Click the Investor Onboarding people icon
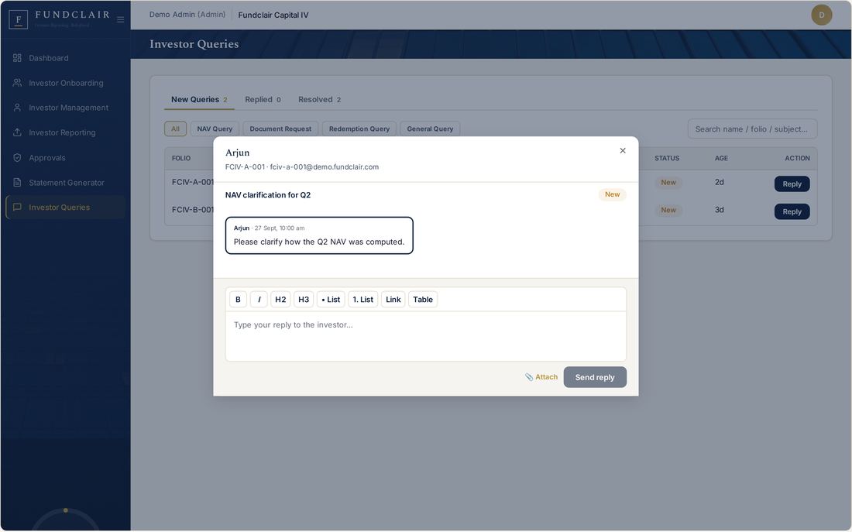The image size is (852, 532). (17, 83)
